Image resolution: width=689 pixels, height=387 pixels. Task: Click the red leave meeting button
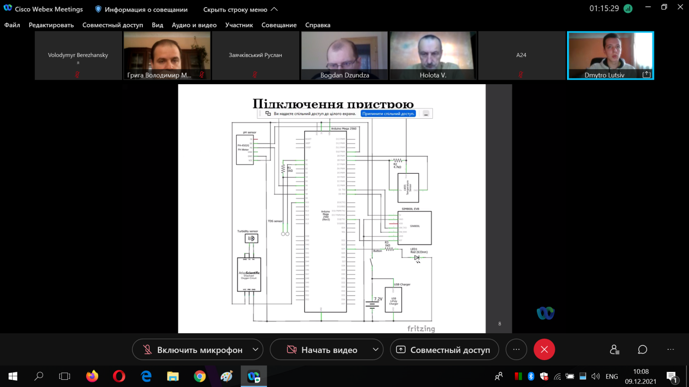click(544, 349)
